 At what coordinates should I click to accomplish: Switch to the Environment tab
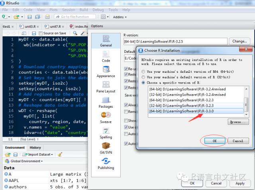[x=15, y=147]
